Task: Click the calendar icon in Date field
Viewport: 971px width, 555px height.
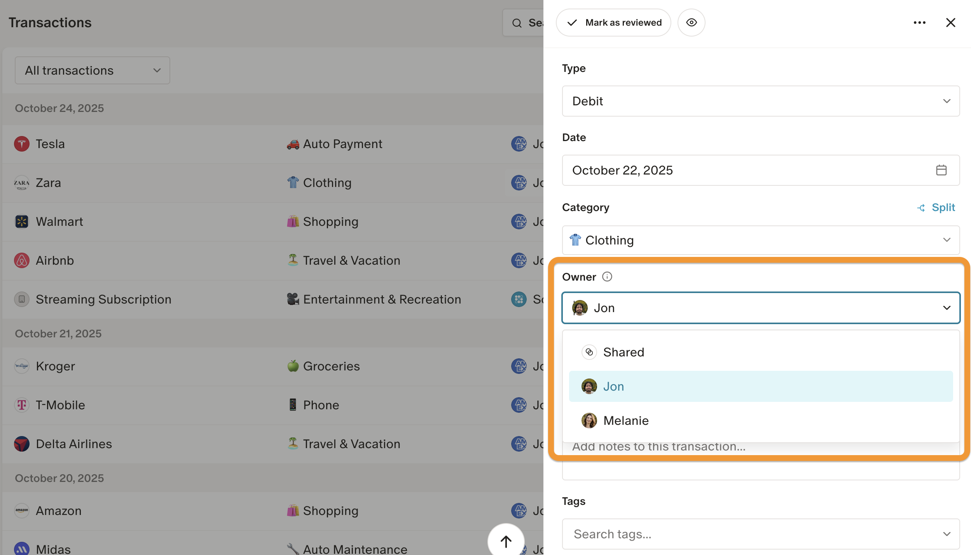Action: point(941,170)
